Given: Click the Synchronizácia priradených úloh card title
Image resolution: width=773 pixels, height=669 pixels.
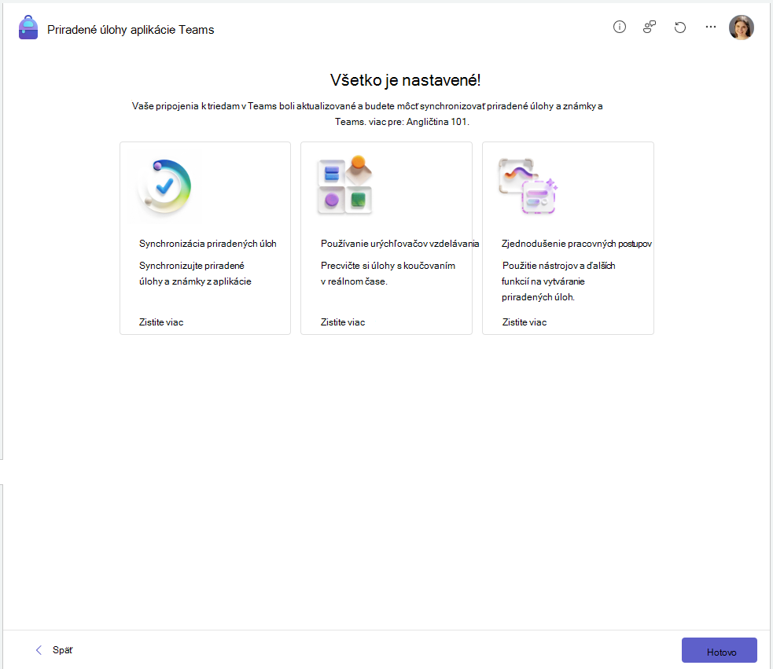Looking at the screenshot, I should point(208,244).
